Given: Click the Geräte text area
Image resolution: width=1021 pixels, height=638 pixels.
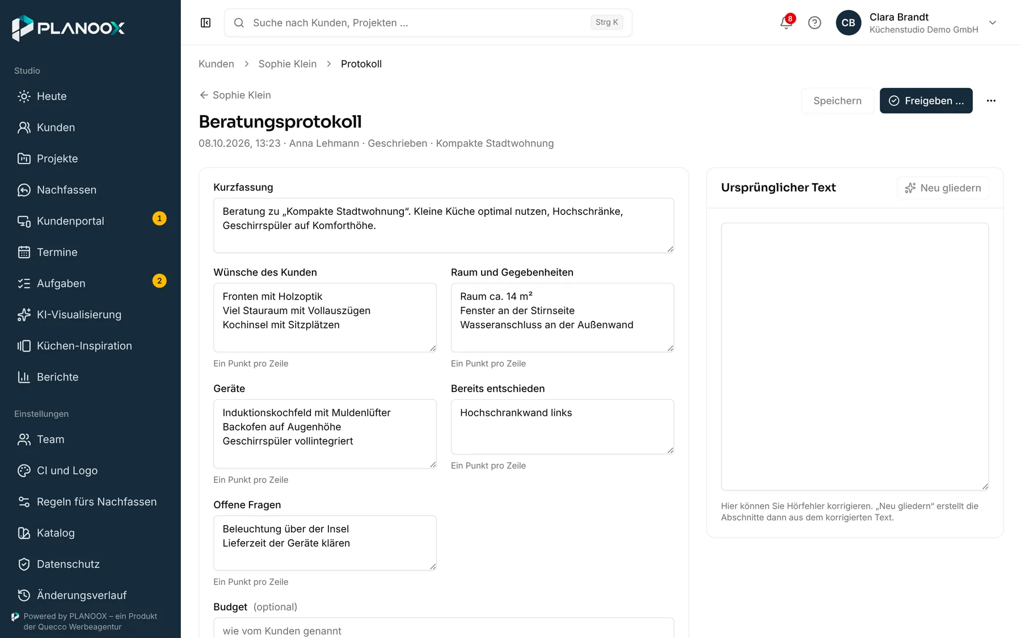Looking at the screenshot, I should click(x=324, y=434).
